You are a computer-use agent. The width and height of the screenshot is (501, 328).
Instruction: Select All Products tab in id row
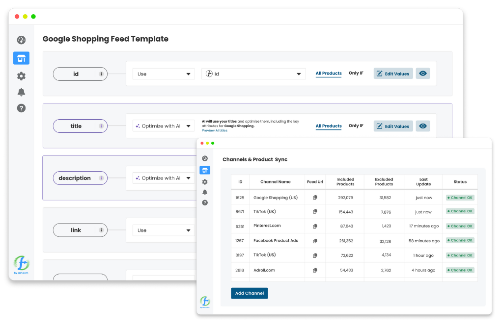click(329, 74)
